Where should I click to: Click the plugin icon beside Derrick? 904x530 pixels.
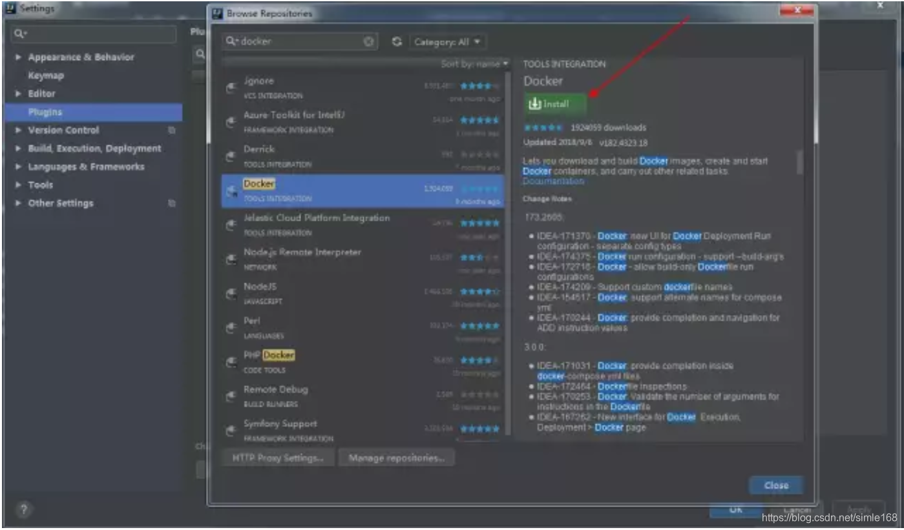pyautogui.click(x=231, y=157)
